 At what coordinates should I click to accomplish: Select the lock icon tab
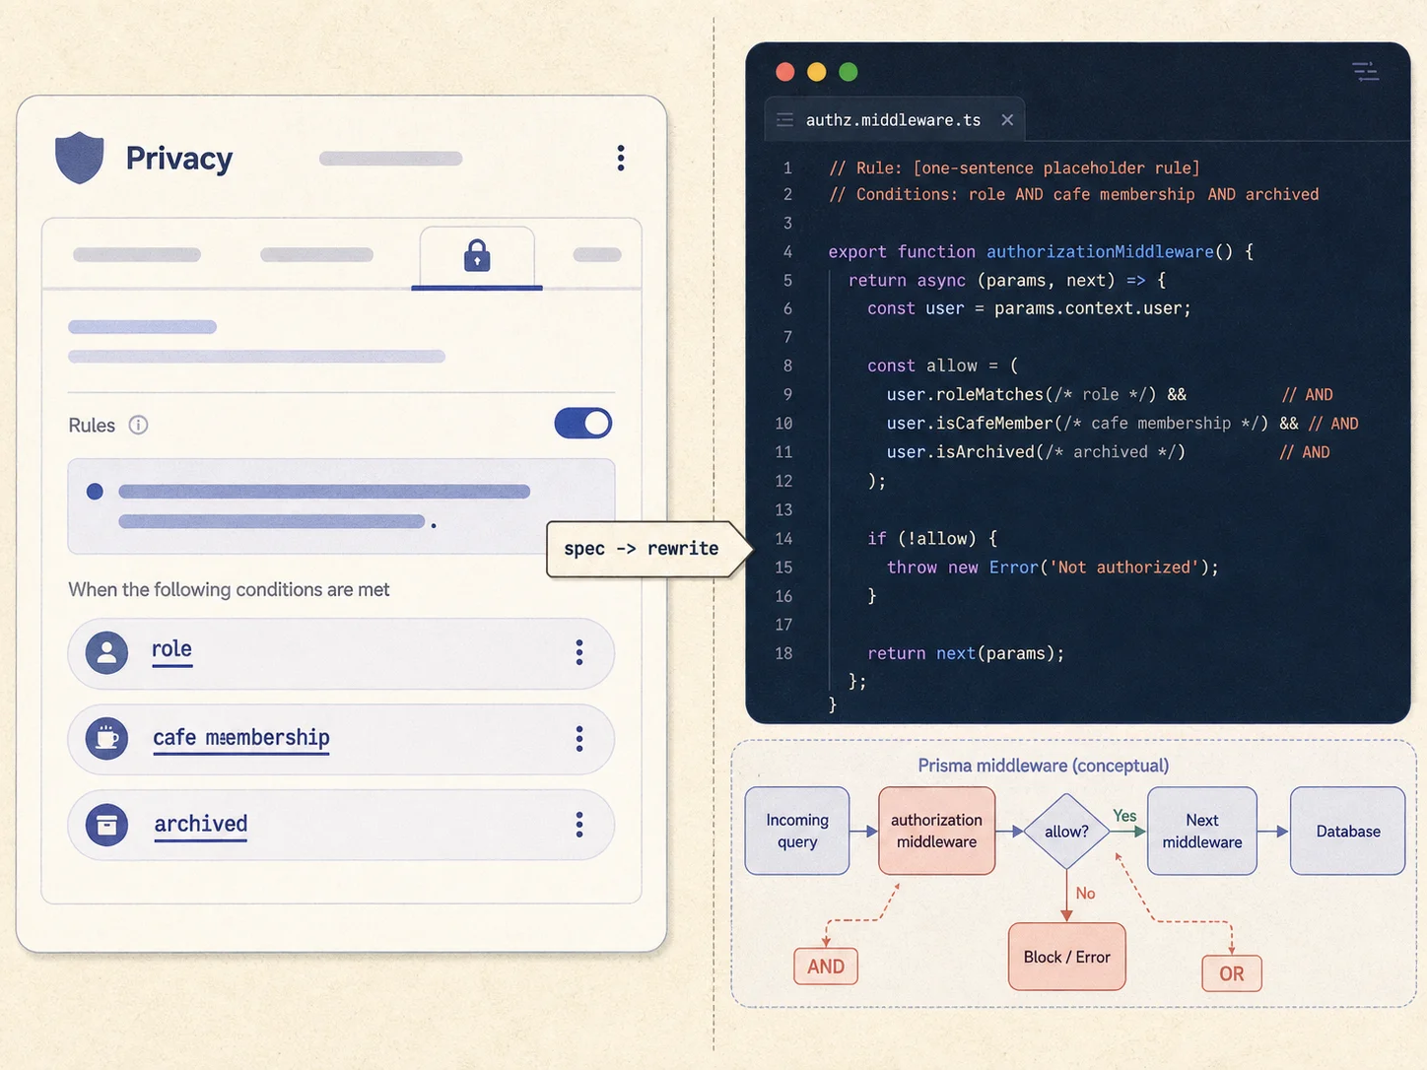tap(477, 257)
